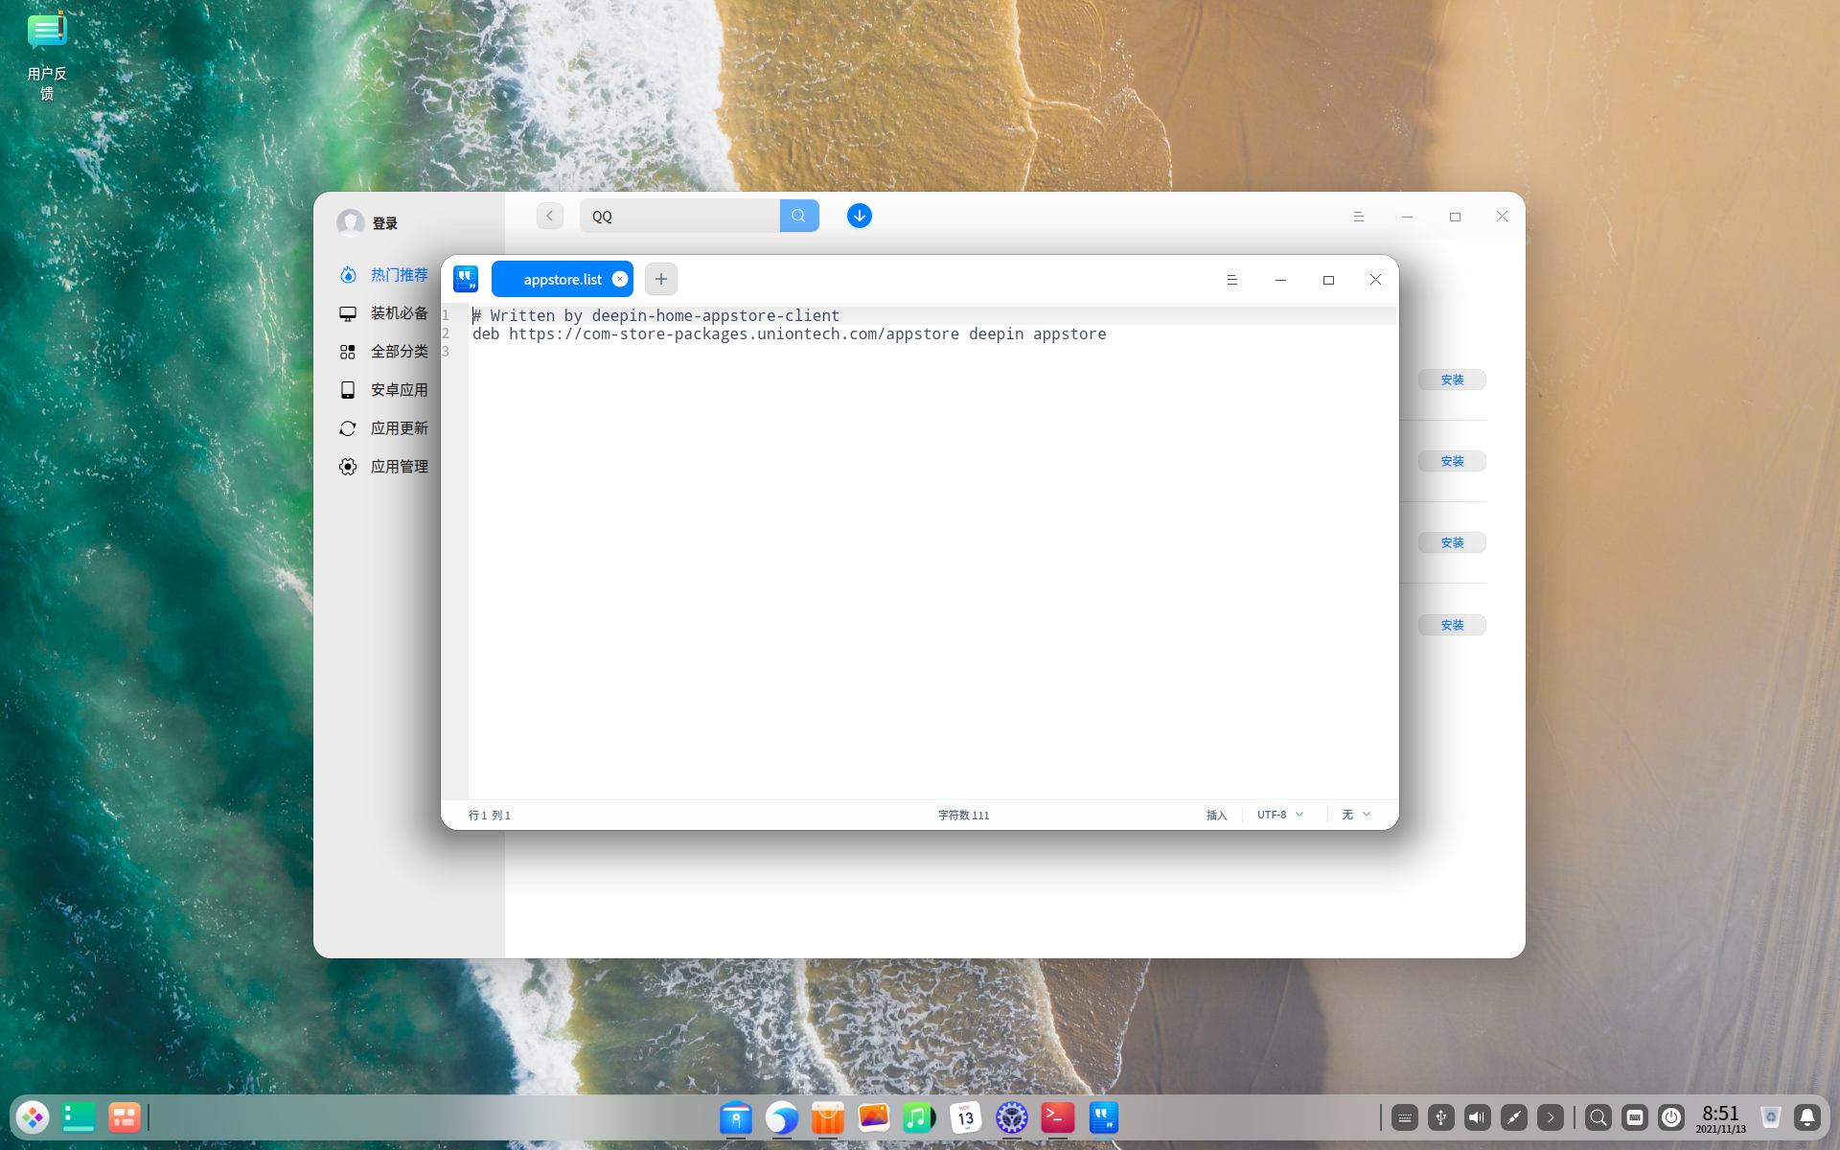This screenshot has width=1840, height=1150.
Task: Click 登录 to sign in
Action: (x=384, y=223)
